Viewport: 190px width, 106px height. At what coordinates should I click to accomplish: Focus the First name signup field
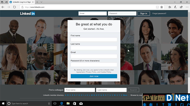(x=94, y=39)
